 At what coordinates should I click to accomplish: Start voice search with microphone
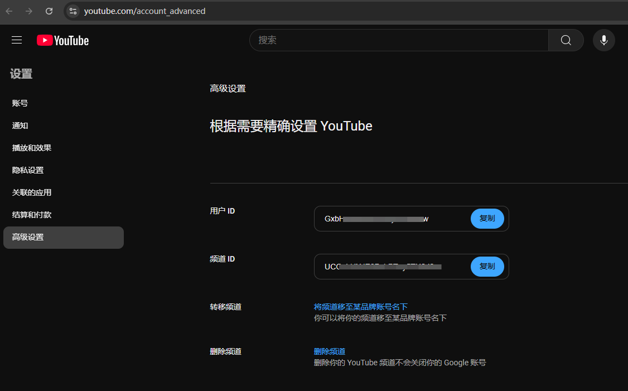[x=603, y=40]
